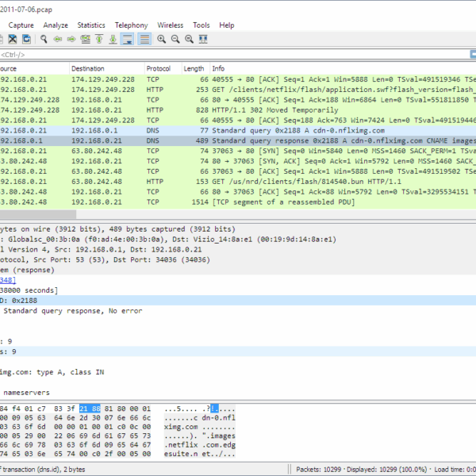Open Find a packet magnifier
Viewport: 476px width, 476px height.
44,39
